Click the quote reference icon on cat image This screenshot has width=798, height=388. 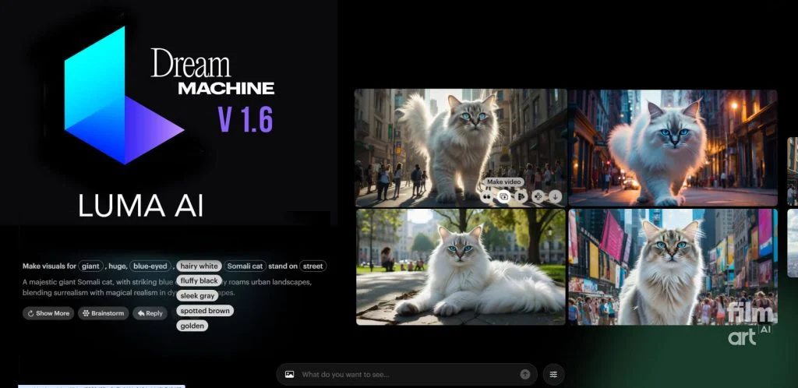pyautogui.click(x=487, y=196)
